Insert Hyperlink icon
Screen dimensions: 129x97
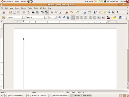tap(85, 12)
